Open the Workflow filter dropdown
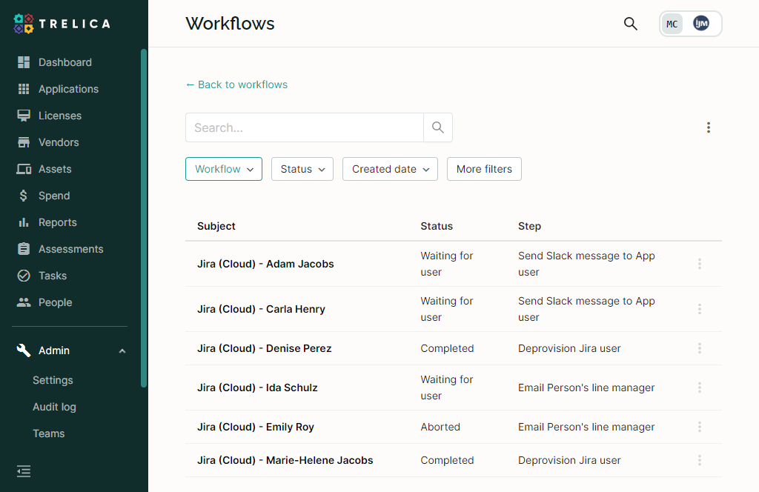 [x=224, y=169]
